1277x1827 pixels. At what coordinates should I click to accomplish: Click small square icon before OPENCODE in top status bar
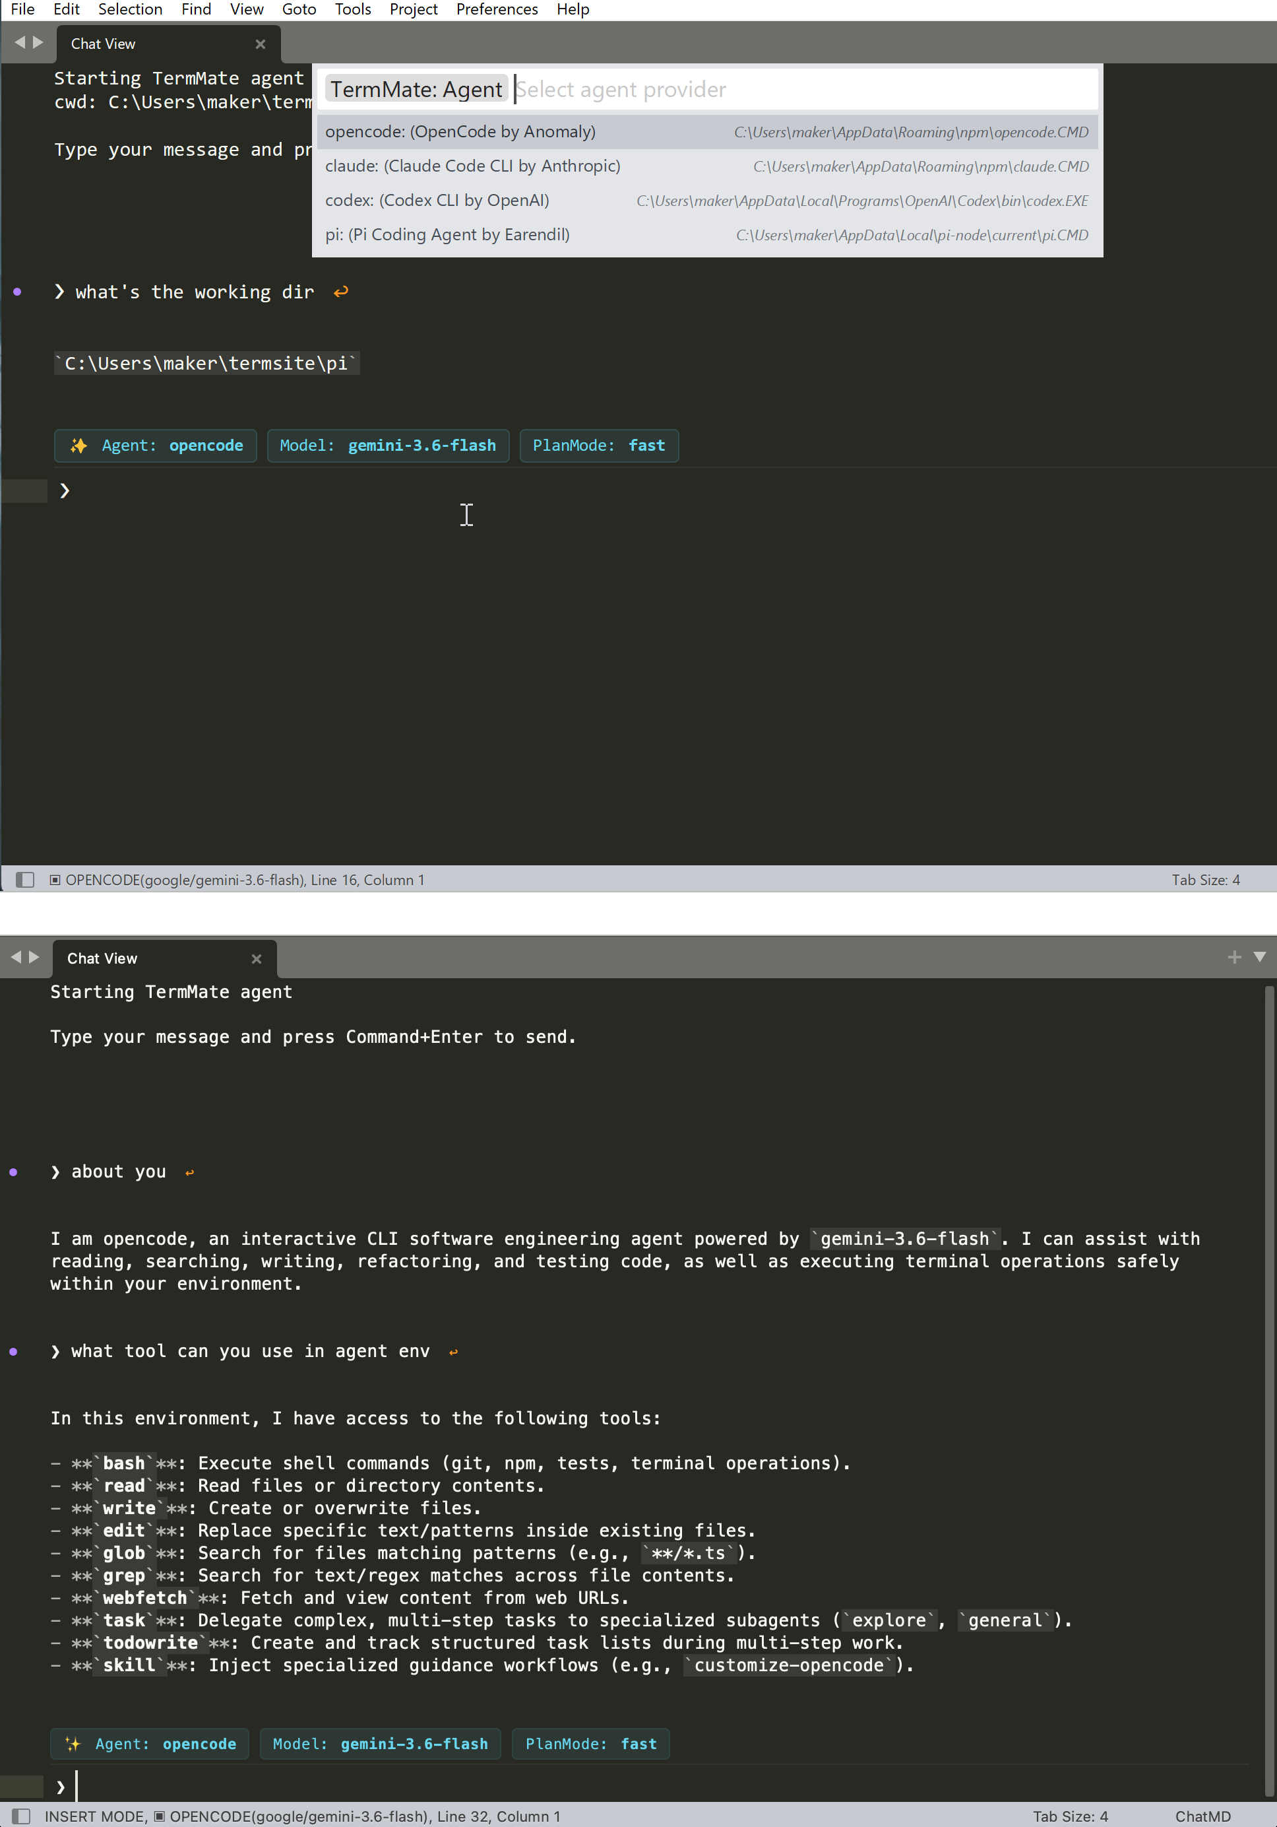click(x=55, y=879)
